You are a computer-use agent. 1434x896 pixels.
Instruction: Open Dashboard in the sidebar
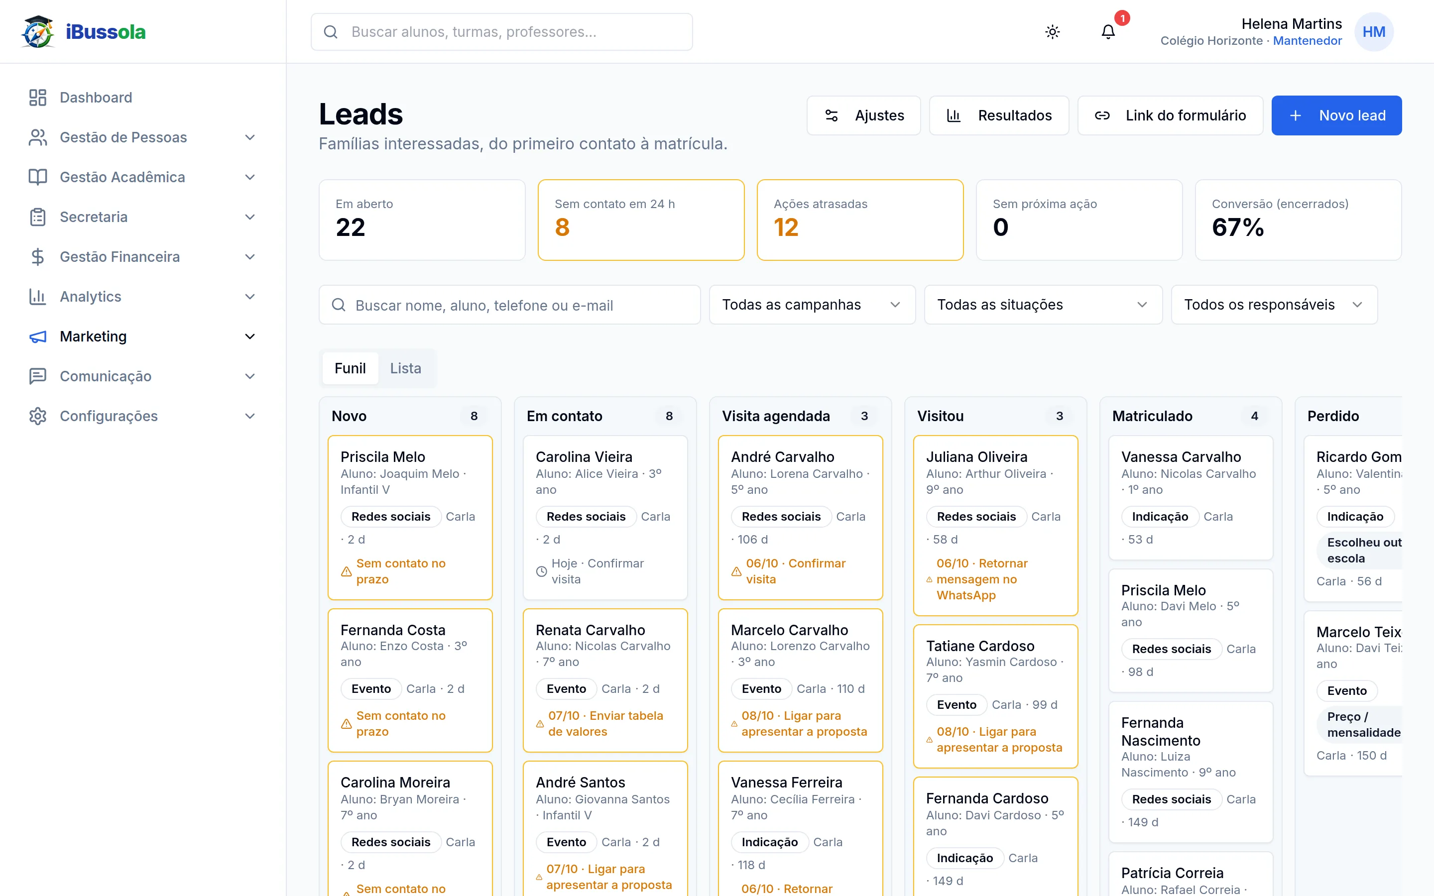142,98
